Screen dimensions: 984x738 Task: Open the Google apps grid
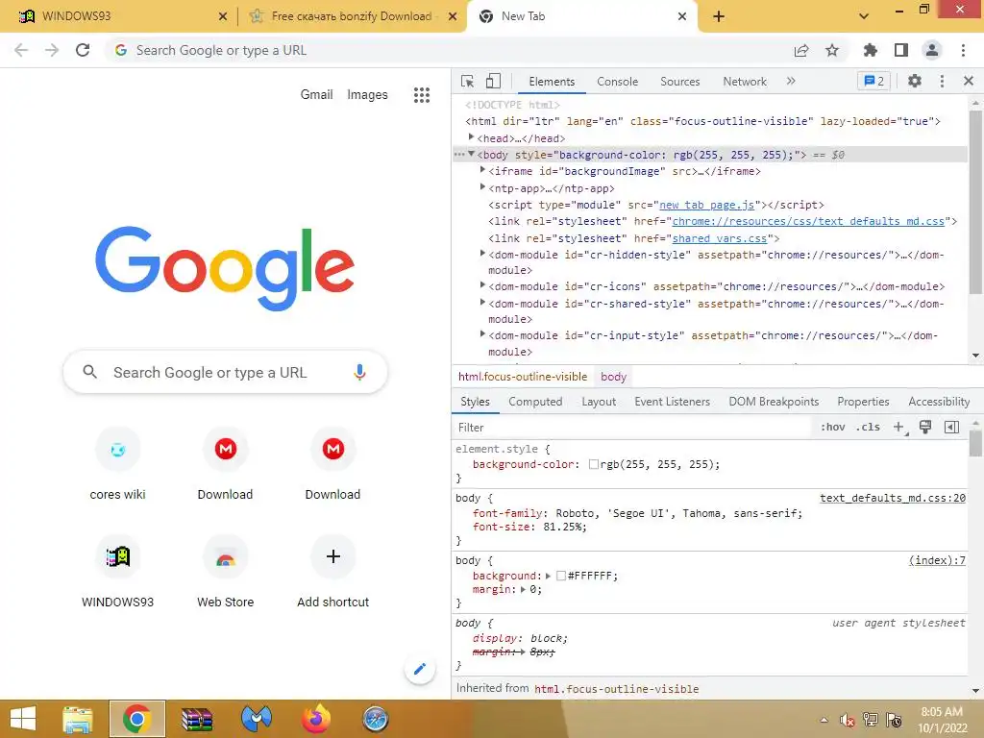tap(422, 95)
